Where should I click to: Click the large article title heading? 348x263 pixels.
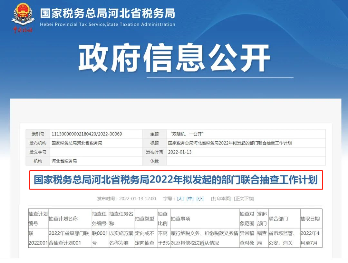[176, 180]
